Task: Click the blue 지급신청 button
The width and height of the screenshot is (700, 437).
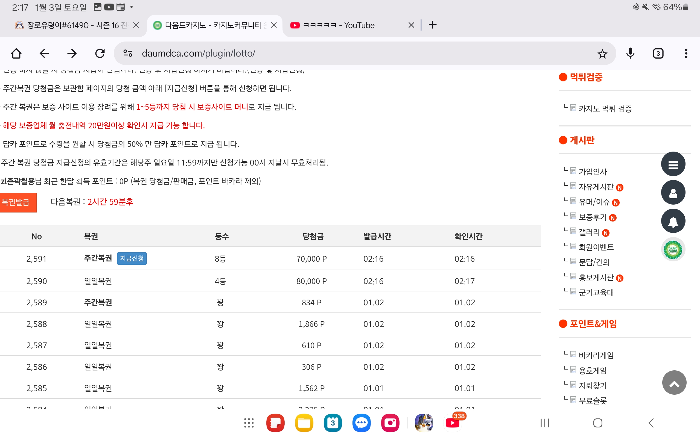Action: click(x=132, y=258)
